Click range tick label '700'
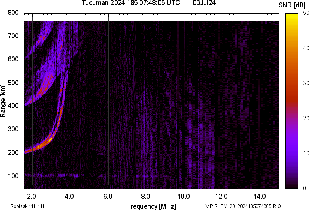The height and width of the screenshot is (210, 309). tap(13, 36)
